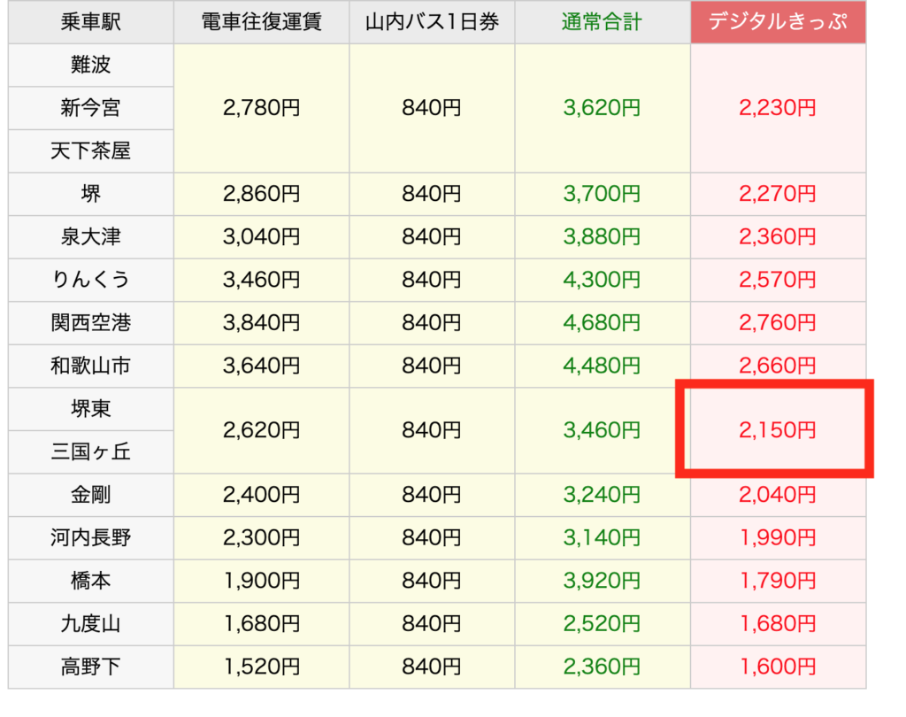Click the 1,600円 digital price for 高野下

[x=777, y=667]
